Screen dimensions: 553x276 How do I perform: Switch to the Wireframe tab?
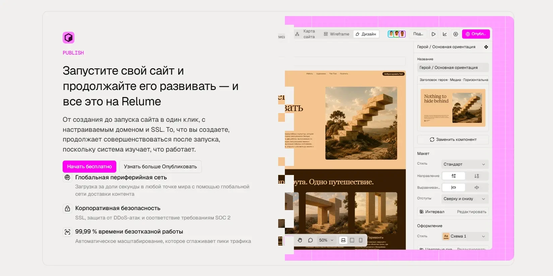[x=336, y=34]
